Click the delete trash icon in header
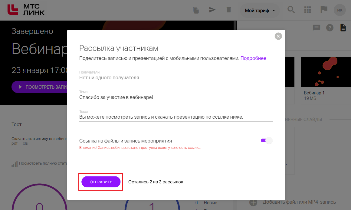 point(228,10)
